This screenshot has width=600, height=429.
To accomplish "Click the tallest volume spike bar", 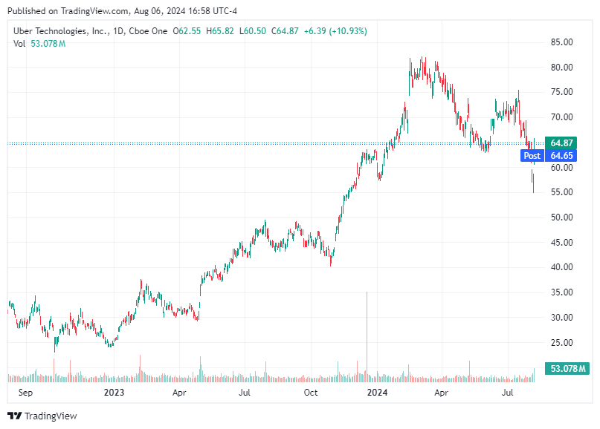I will pyautogui.click(x=368, y=334).
